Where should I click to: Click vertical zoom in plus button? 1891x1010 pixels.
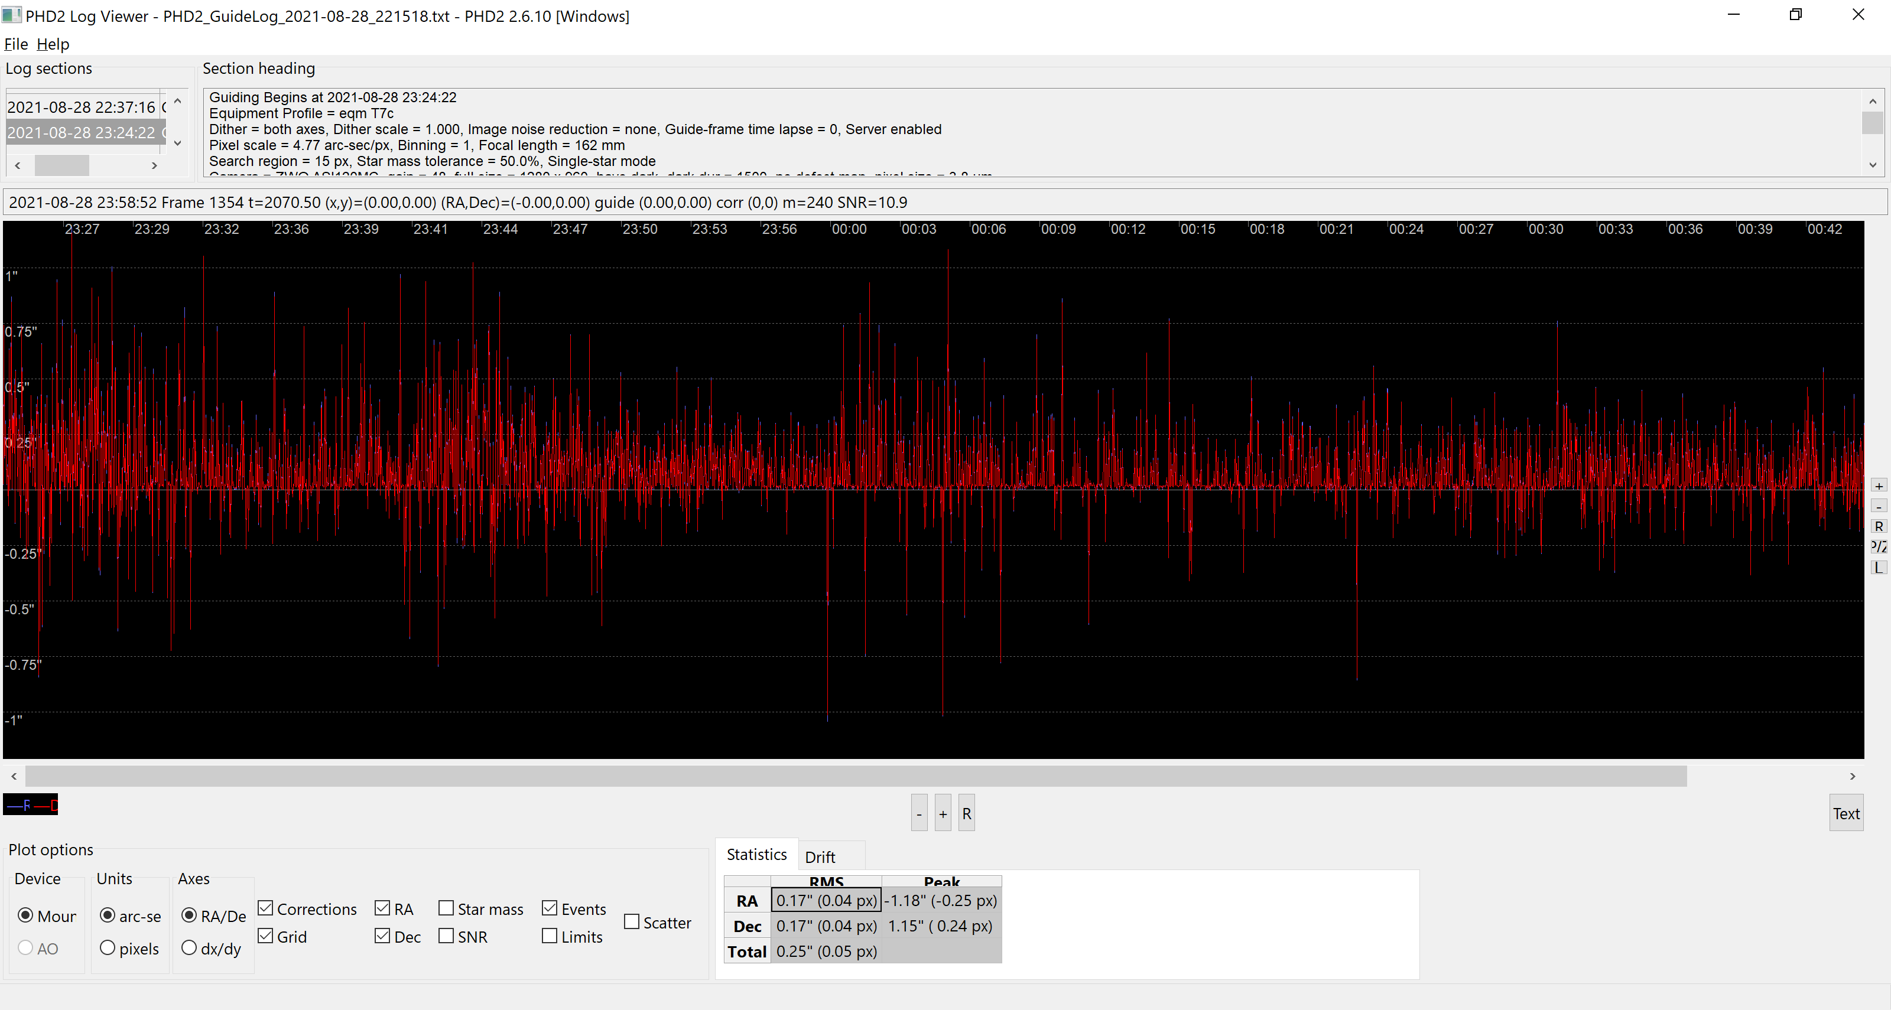(x=1878, y=486)
